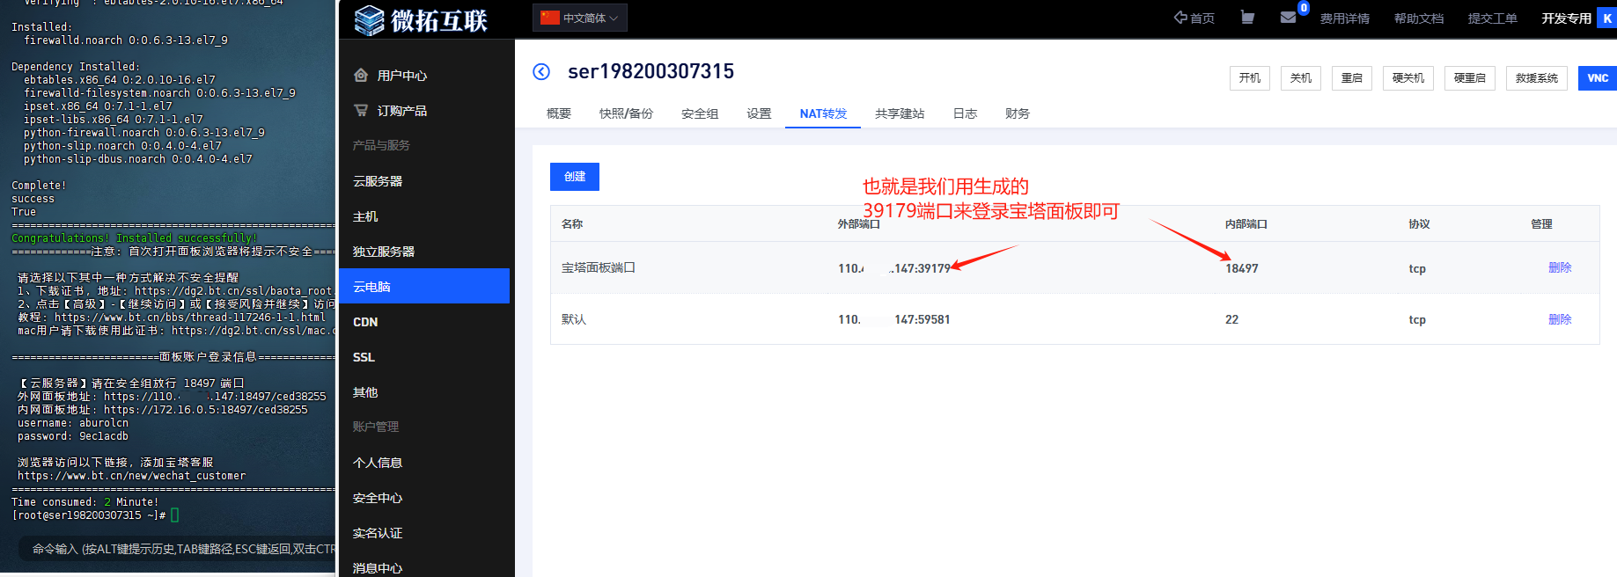Click the 首页 home icon link
The width and height of the screenshot is (1617, 577).
point(1194,18)
